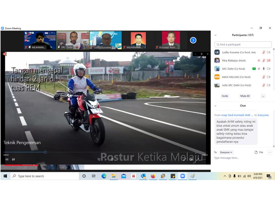Open the chat more options menu (...)

pos(269,152)
